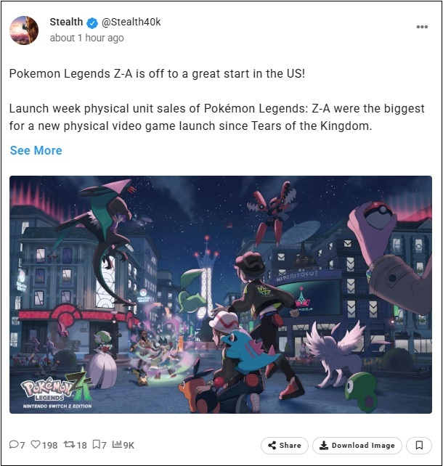Viewport: 443px width, 466px height.
Task: Open the attached Pokémon night city artwork
Action: tap(221, 295)
